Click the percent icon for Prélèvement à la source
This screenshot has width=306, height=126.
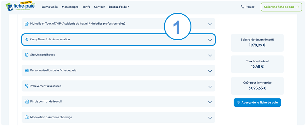[x=27, y=86]
